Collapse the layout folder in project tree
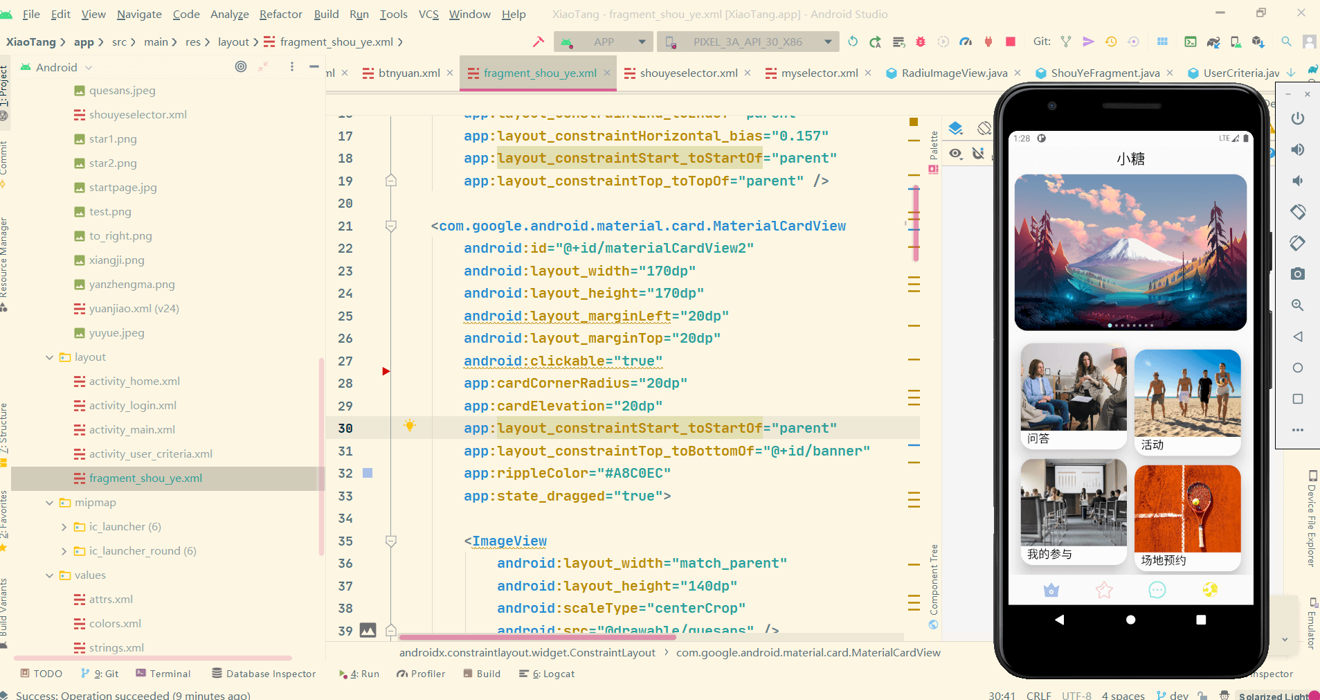Viewport: 1320px width, 700px height. [x=49, y=357]
